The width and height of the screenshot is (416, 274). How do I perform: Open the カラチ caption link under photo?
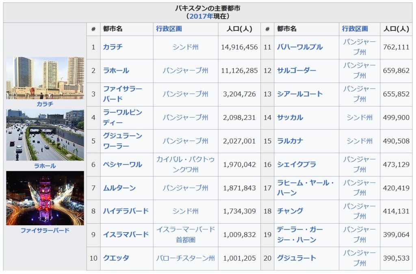(x=45, y=104)
